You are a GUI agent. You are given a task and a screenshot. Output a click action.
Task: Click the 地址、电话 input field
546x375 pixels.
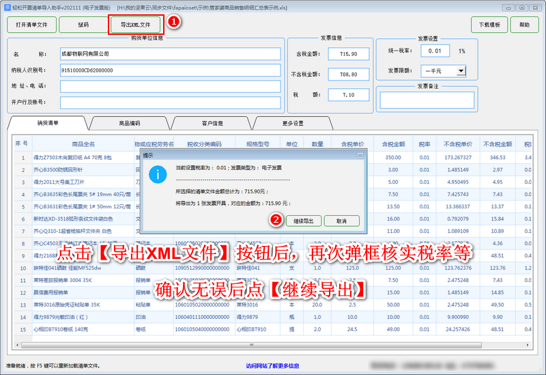click(x=170, y=86)
